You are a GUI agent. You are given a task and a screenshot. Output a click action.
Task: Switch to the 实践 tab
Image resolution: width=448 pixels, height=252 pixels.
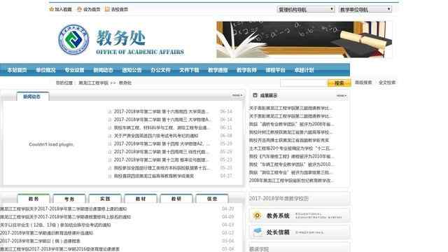[105, 199]
